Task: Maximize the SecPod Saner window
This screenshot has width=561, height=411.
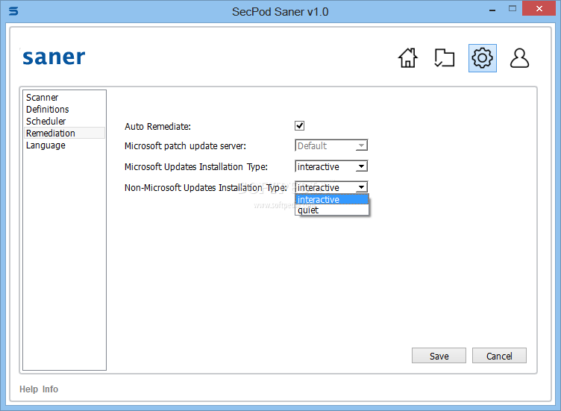Action: [x=513, y=9]
